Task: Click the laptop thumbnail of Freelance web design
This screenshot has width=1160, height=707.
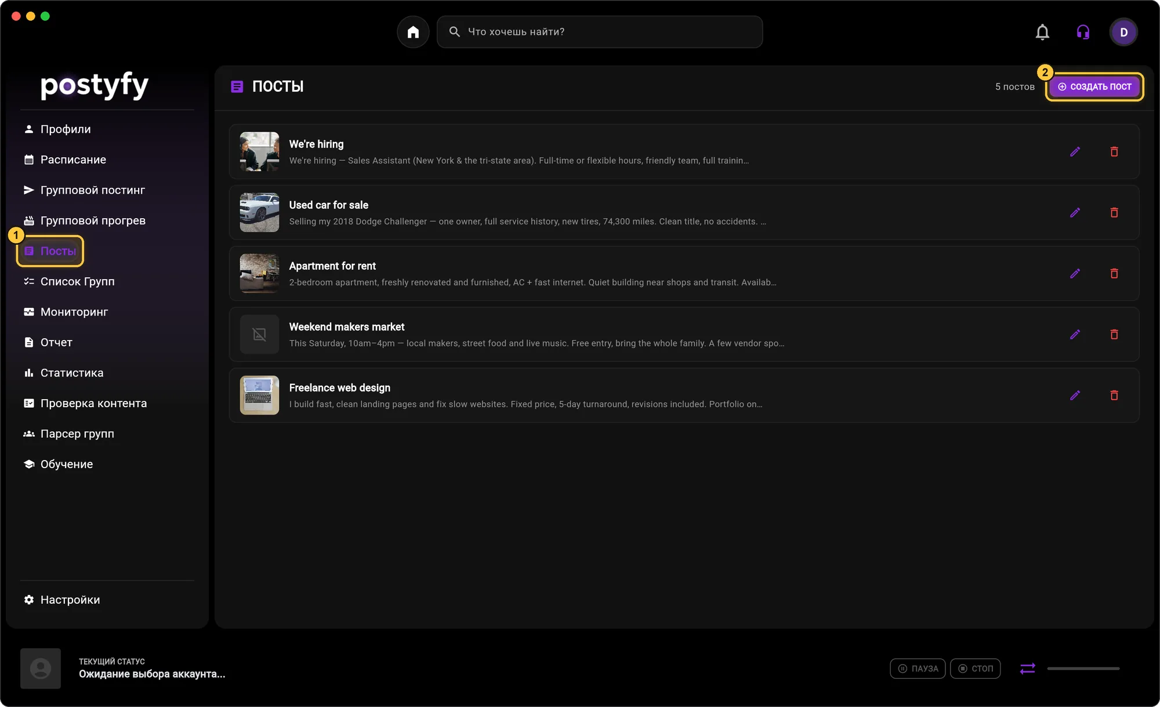Action: [x=259, y=396]
